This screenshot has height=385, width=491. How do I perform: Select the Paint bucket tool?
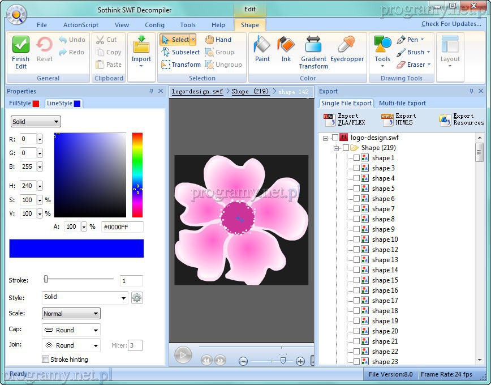[262, 49]
